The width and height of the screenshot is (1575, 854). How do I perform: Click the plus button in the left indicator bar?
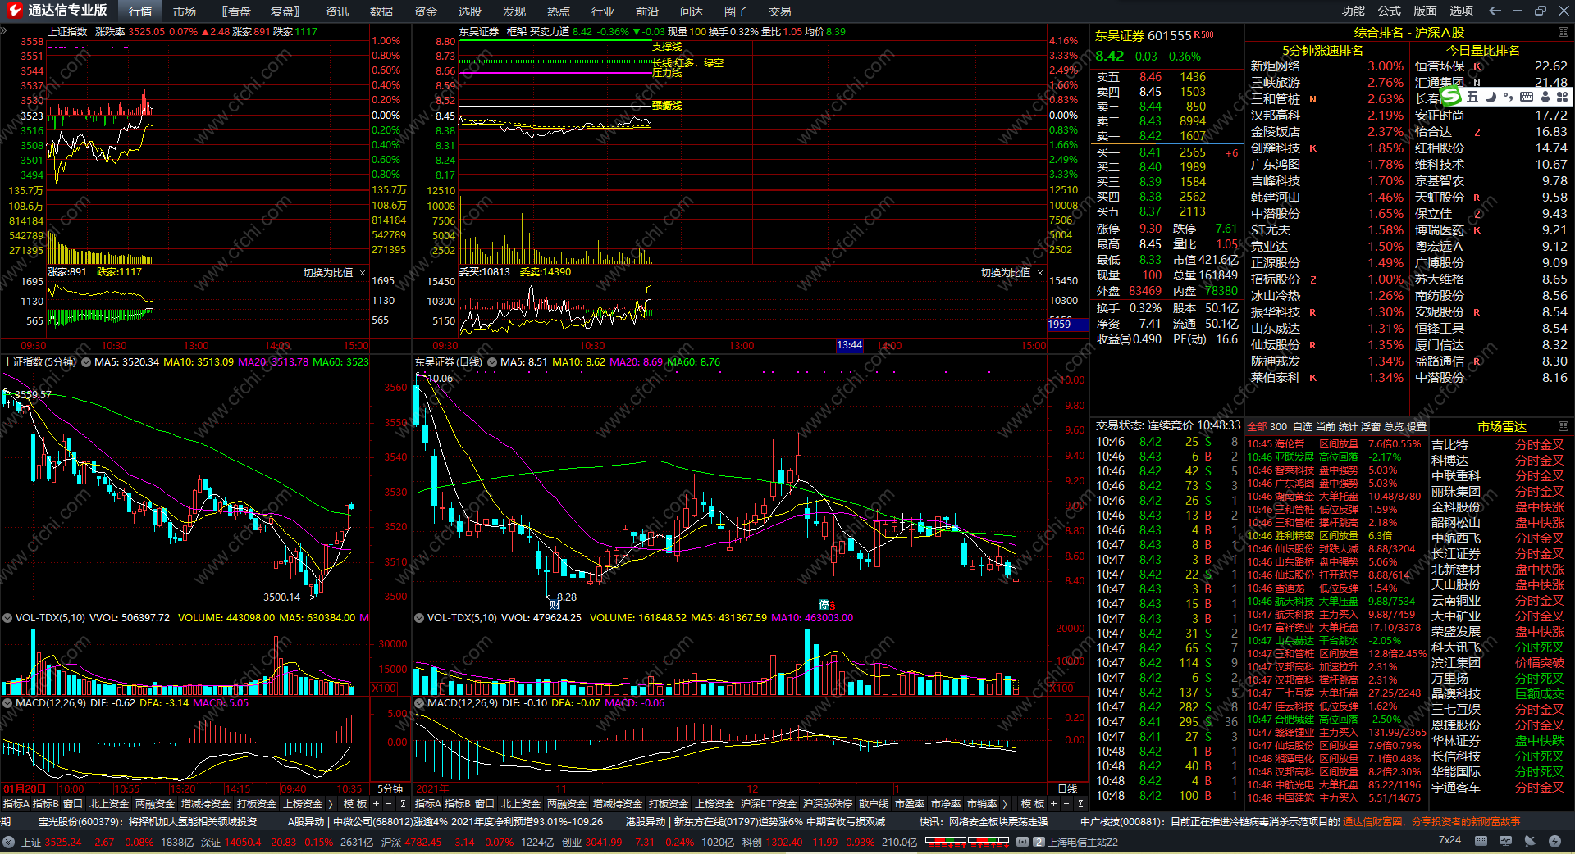coord(377,804)
